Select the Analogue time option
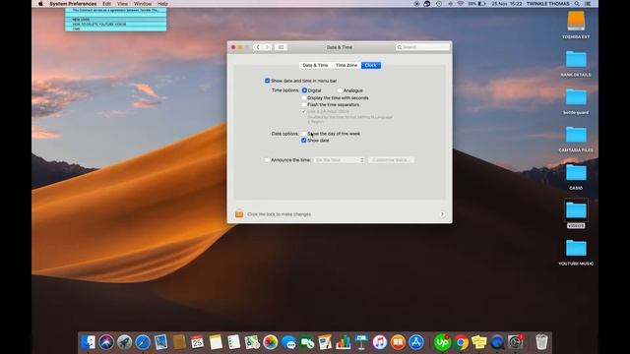The image size is (630, 354). tap(340, 90)
